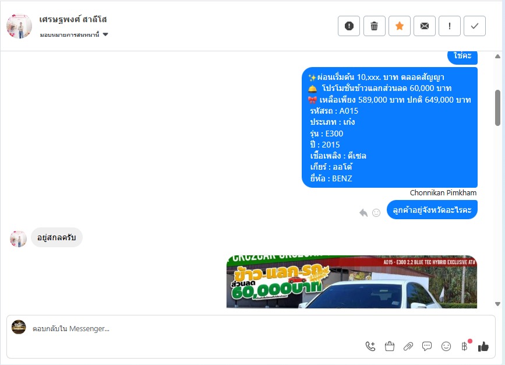This screenshot has height=365, width=505.
Task: Open เศรษฐพงศ์ สาลีโส's profile picture in the header
Action: 19,26
